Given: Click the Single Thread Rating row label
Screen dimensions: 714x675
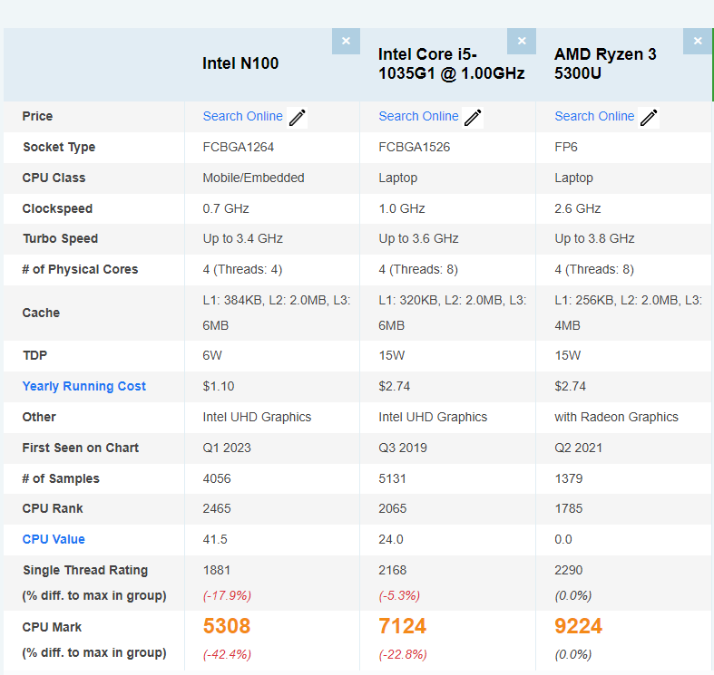Looking at the screenshot, I should point(85,571).
